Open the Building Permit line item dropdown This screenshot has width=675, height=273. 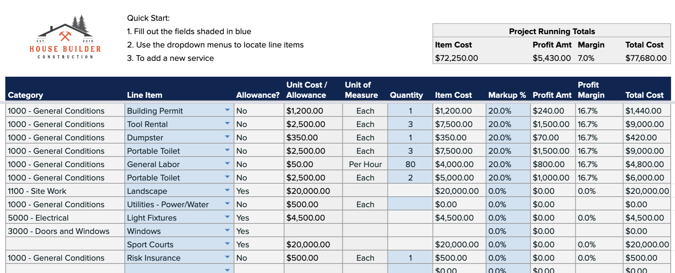[227, 110]
